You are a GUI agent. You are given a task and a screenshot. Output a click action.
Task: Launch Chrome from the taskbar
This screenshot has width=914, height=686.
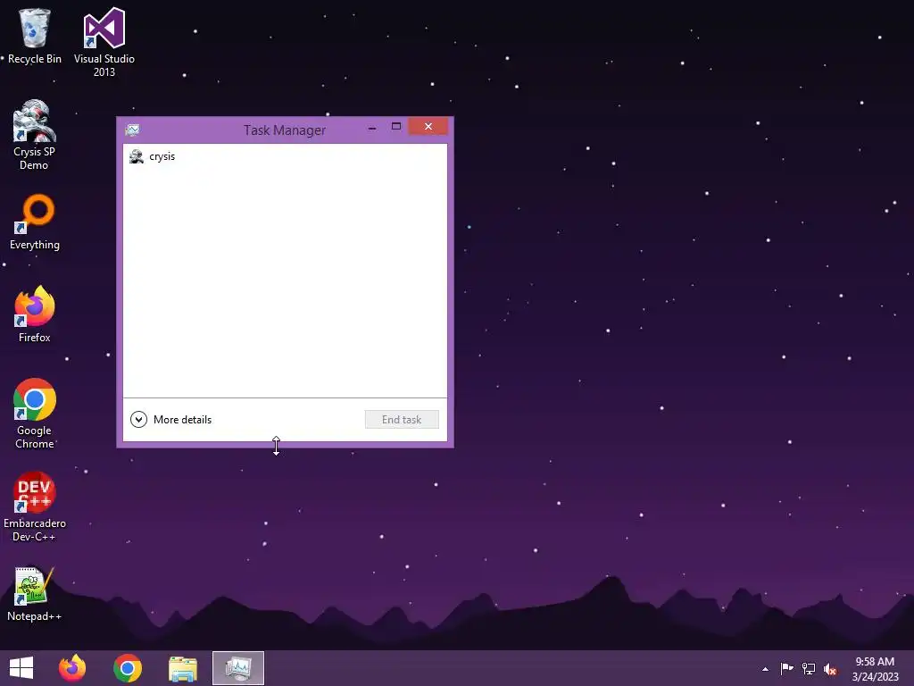pyautogui.click(x=128, y=668)
